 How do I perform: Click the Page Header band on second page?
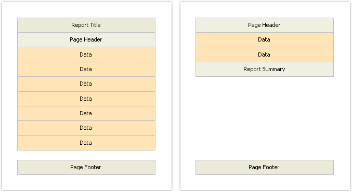pos(265,25)
